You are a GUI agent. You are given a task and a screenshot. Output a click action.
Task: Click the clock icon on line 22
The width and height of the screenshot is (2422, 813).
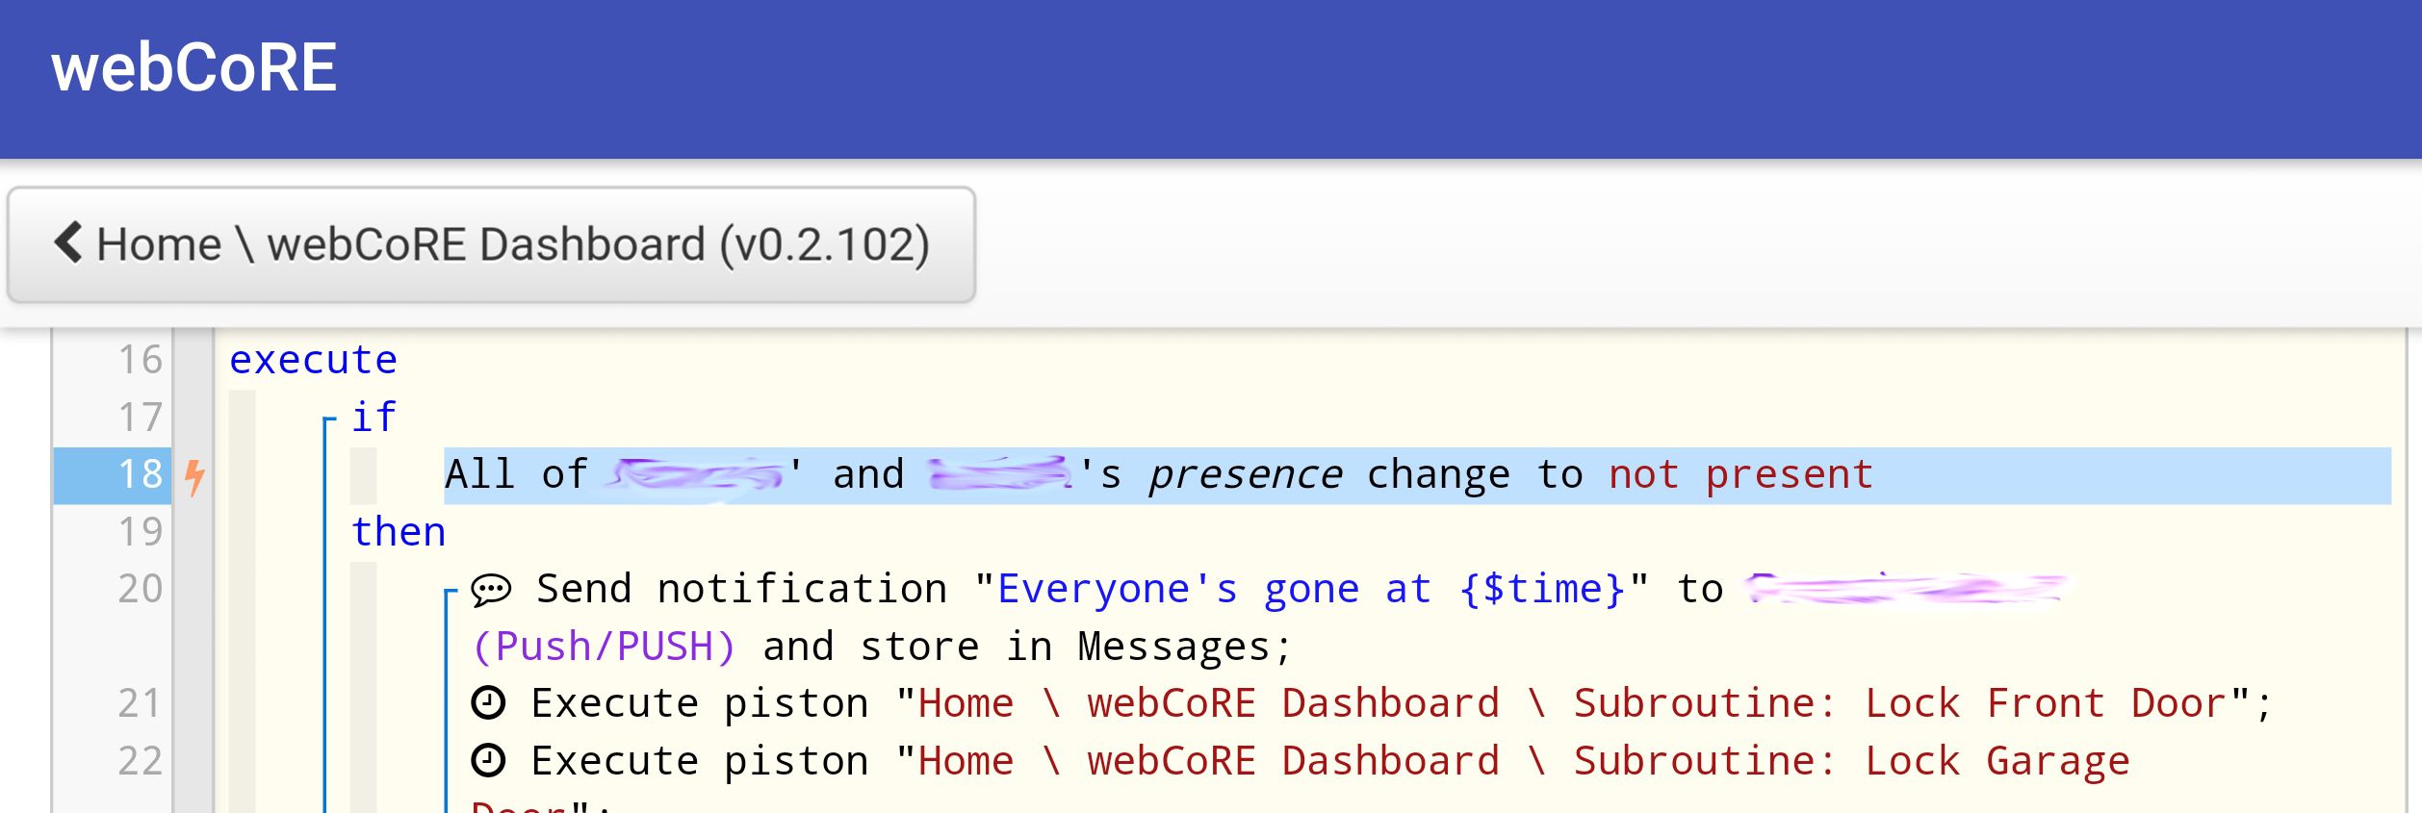pos(488,761)
